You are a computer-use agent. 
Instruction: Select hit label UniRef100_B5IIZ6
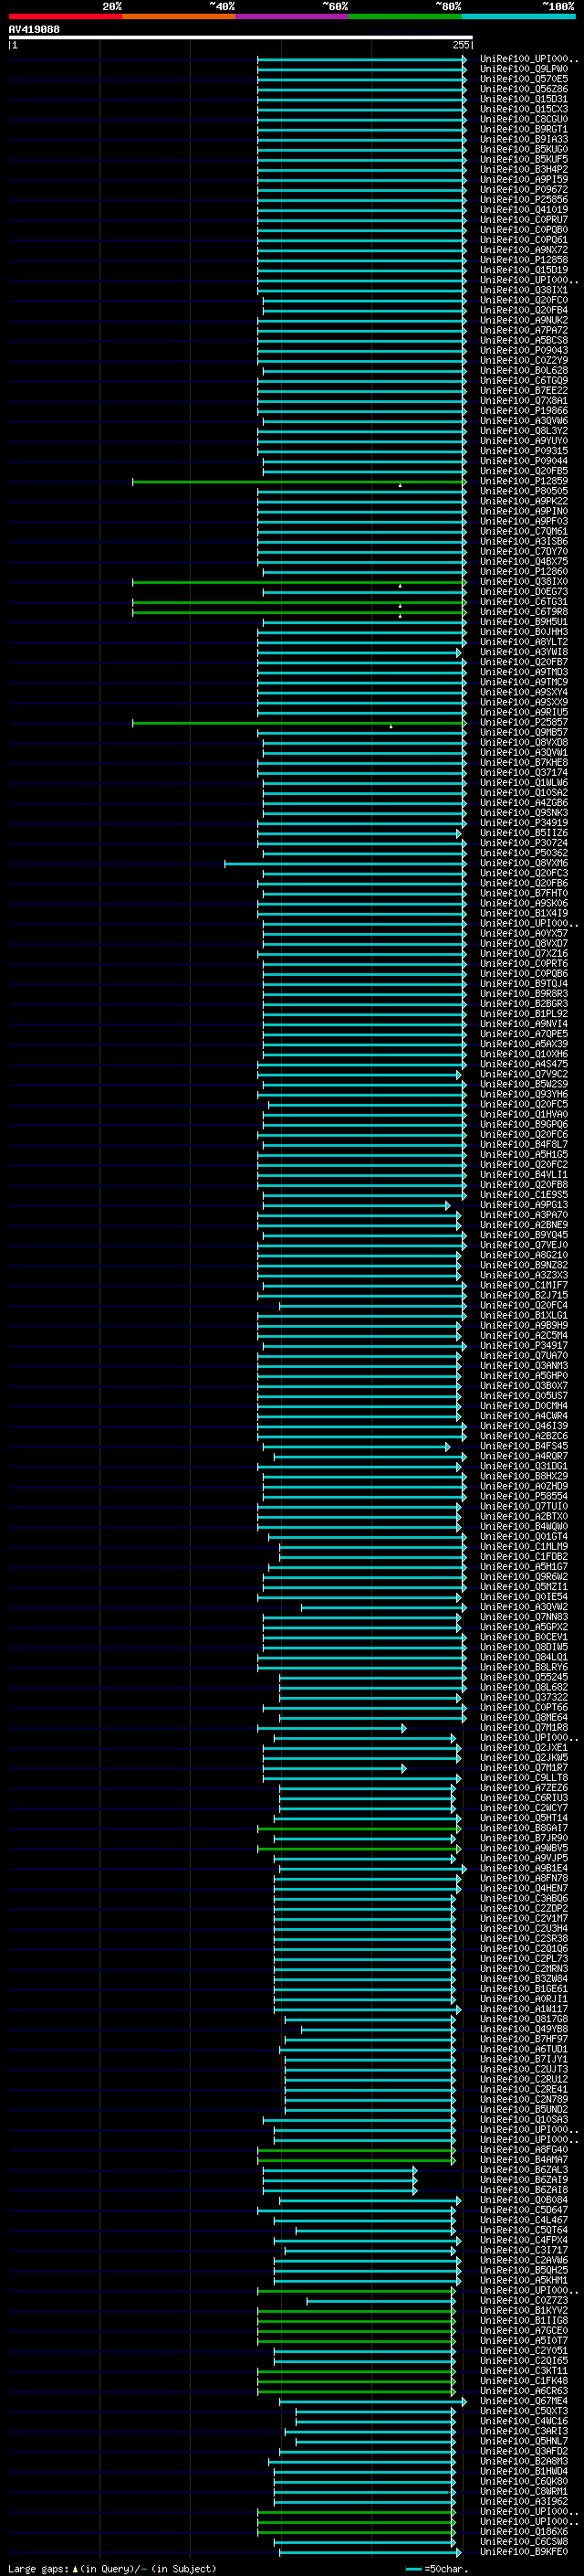point(524,832)
